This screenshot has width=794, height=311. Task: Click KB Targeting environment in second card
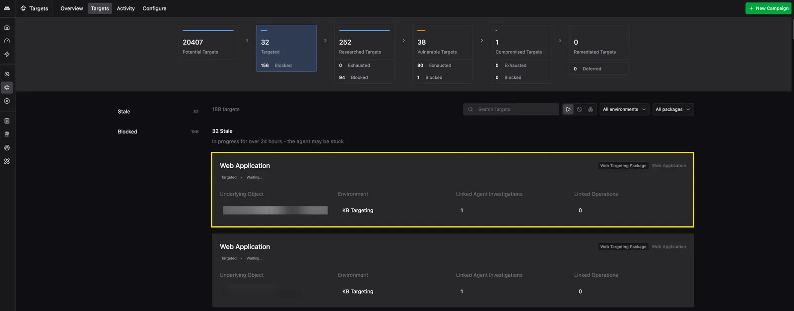pos(358,292)
